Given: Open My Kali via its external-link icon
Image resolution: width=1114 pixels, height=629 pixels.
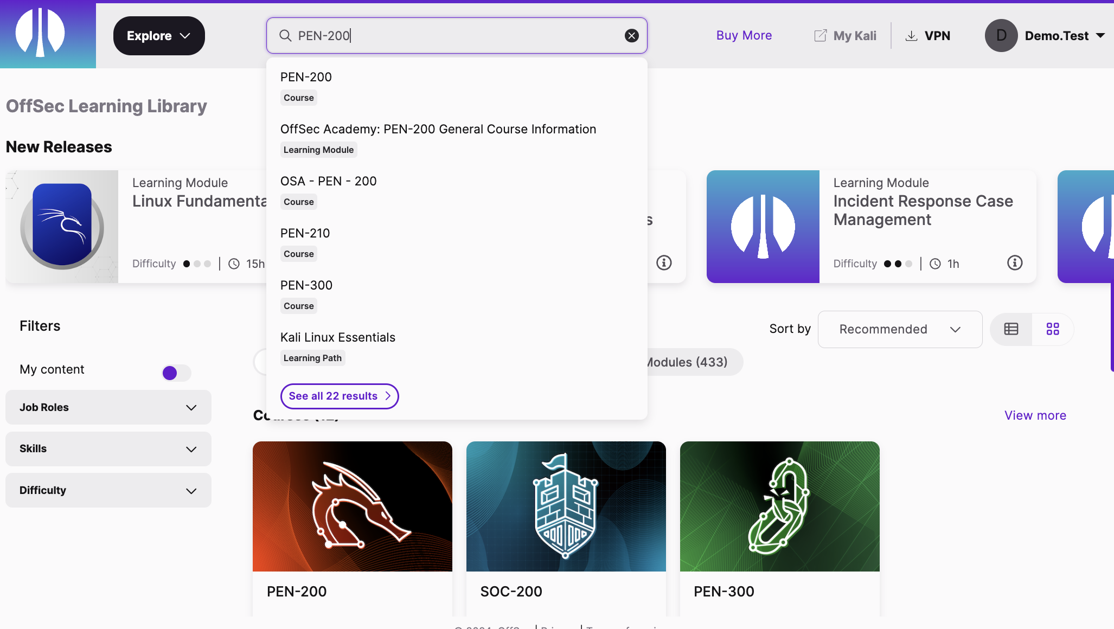Looking at the screenshot, I should click(x=820, y=35).
